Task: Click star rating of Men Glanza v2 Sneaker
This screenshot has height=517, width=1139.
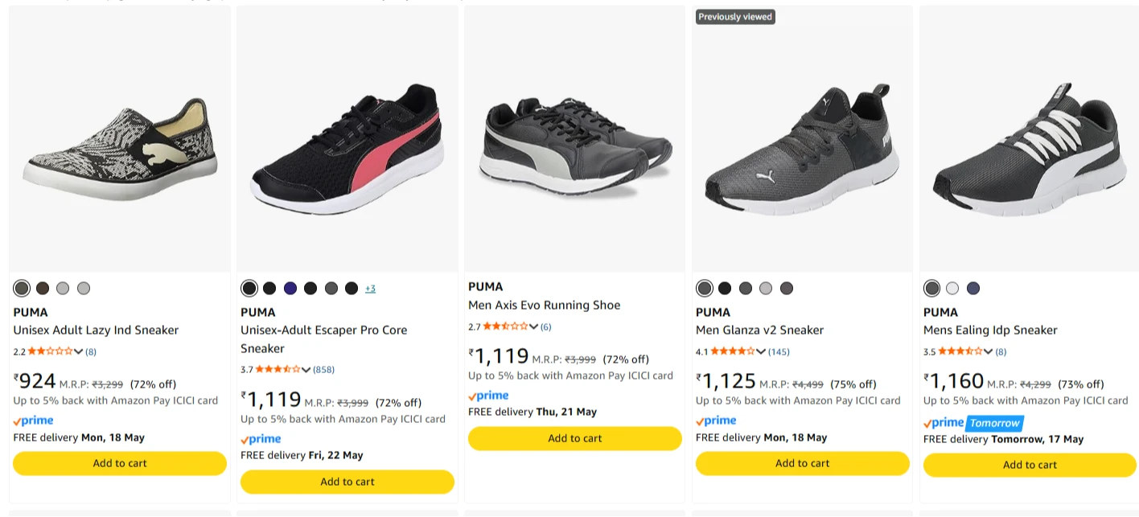Action: pyautogui.click(x=732, y=351)
